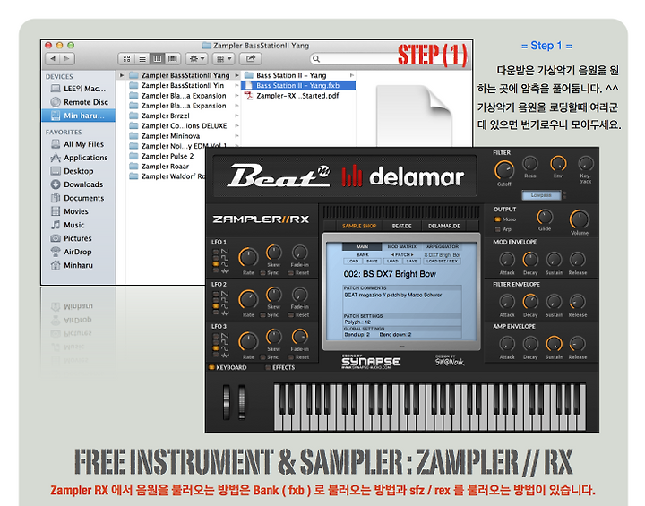Expand Zampler BassStationII Yin folder
Viewport: 645px width, 506px height.
click(236, 86)
